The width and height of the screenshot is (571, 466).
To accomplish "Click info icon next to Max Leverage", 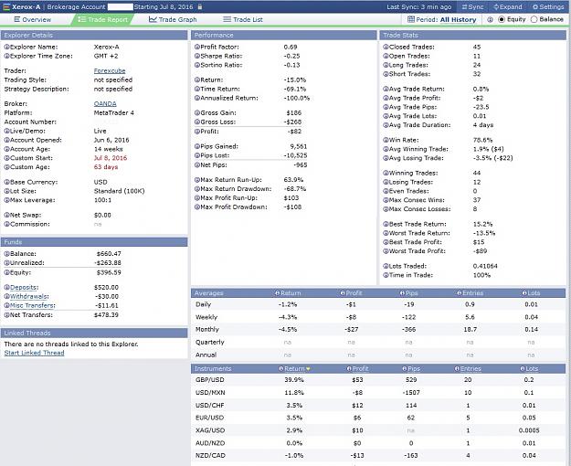I will 6,200.
